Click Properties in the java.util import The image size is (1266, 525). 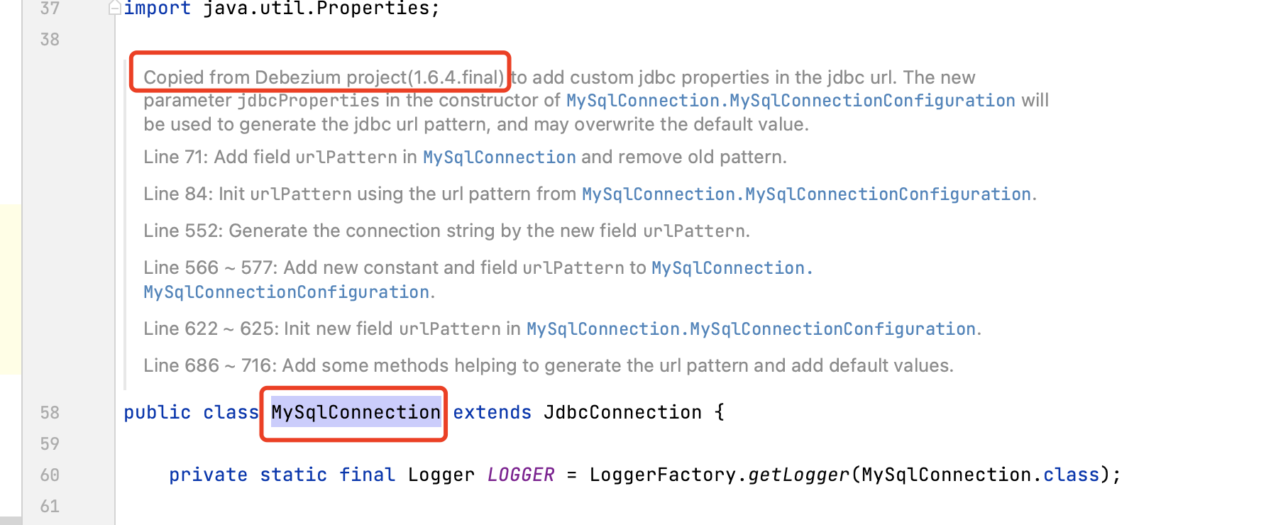point(373,9)
